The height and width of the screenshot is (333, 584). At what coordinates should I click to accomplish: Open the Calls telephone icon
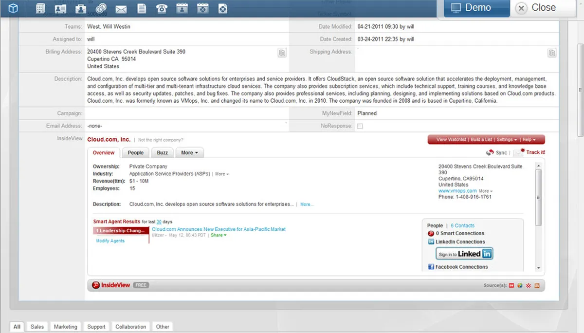point(162,8)
